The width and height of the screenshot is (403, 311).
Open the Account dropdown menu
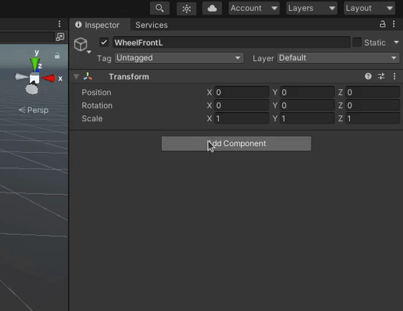coord(253,8)
